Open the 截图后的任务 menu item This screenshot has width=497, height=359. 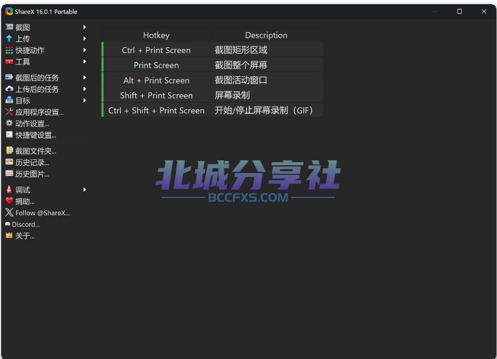pos(47,78)
